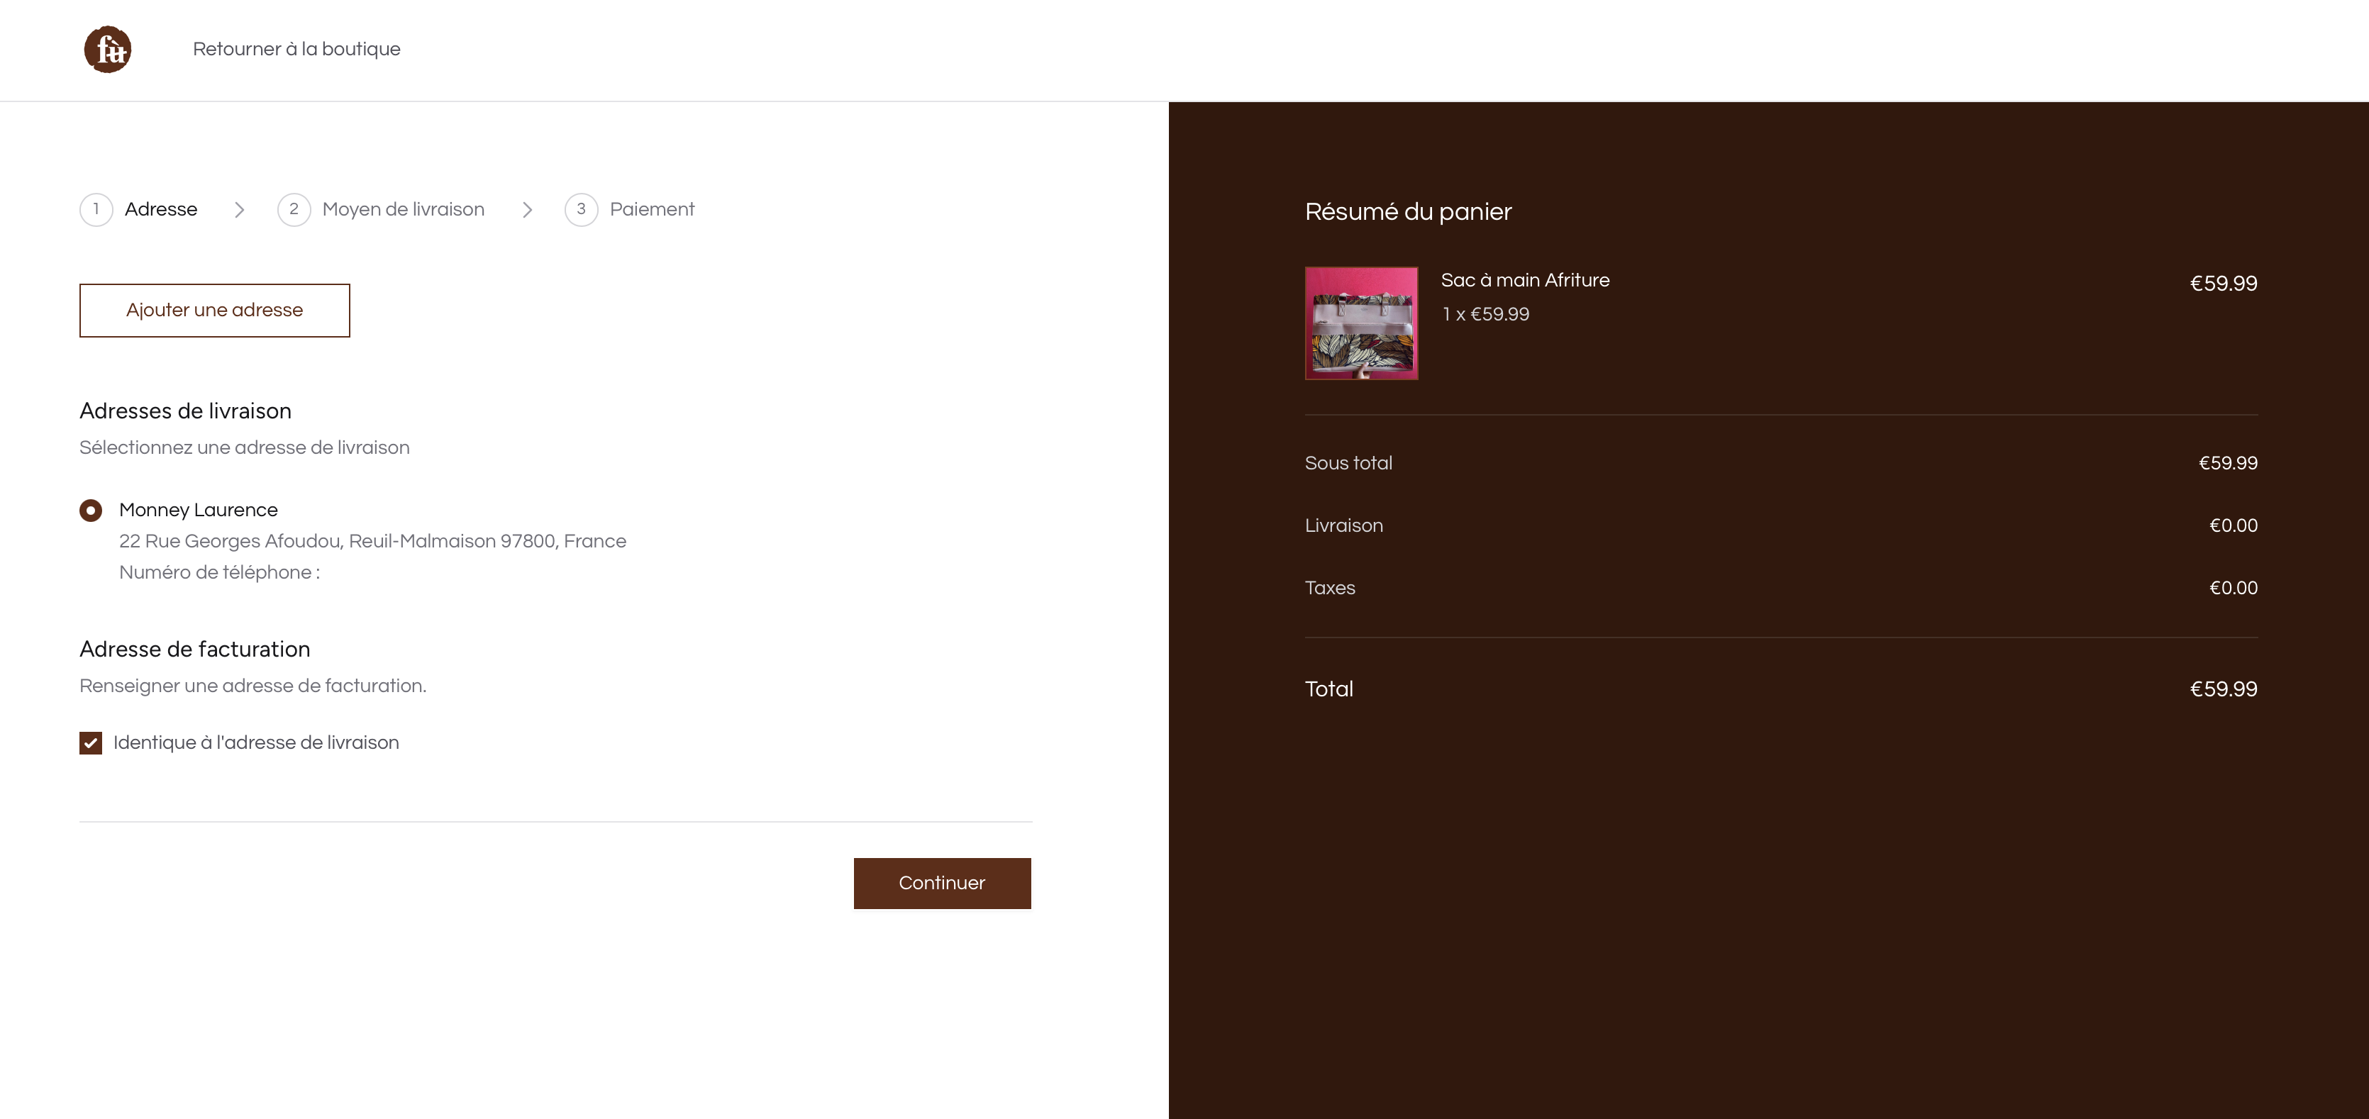Click the step 2 circle numbered icon
2369x1119 pixels.
coord(294,208)
